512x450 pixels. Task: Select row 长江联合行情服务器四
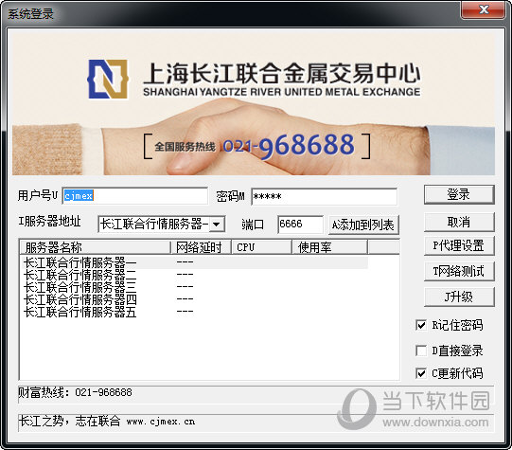(x=195, y=299)
